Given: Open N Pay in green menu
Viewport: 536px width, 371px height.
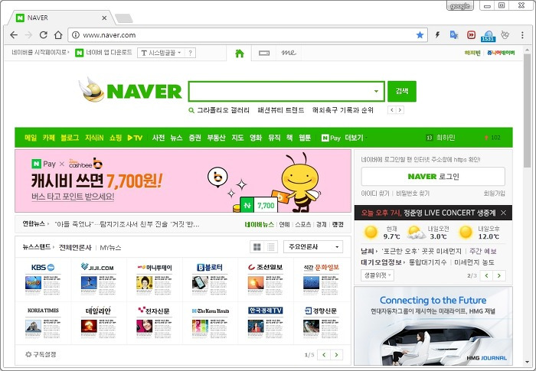Looking at the screenshot, I should (x=331, y=138).
